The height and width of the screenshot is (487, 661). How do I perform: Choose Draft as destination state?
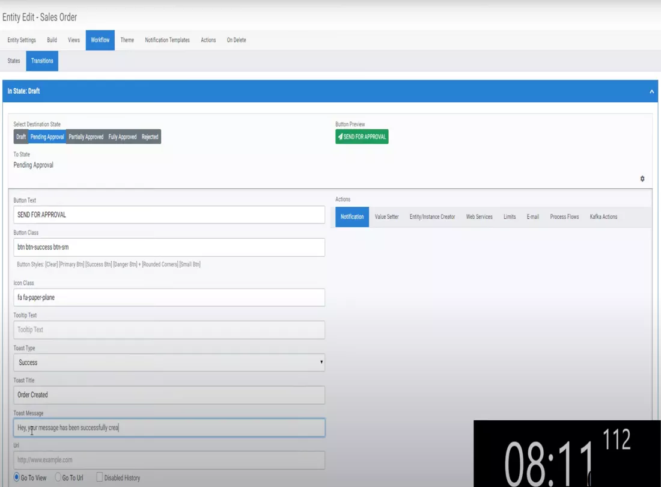pyautogui.click(x=20, y=136)
